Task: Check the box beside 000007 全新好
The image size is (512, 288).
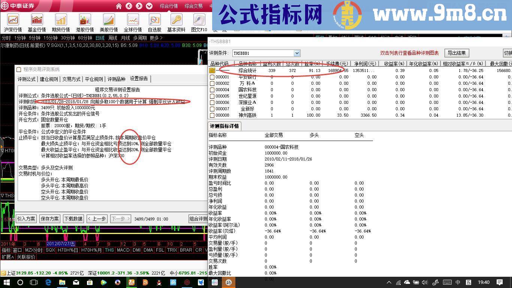Action: pyautogui.click(x=211, y=109)
